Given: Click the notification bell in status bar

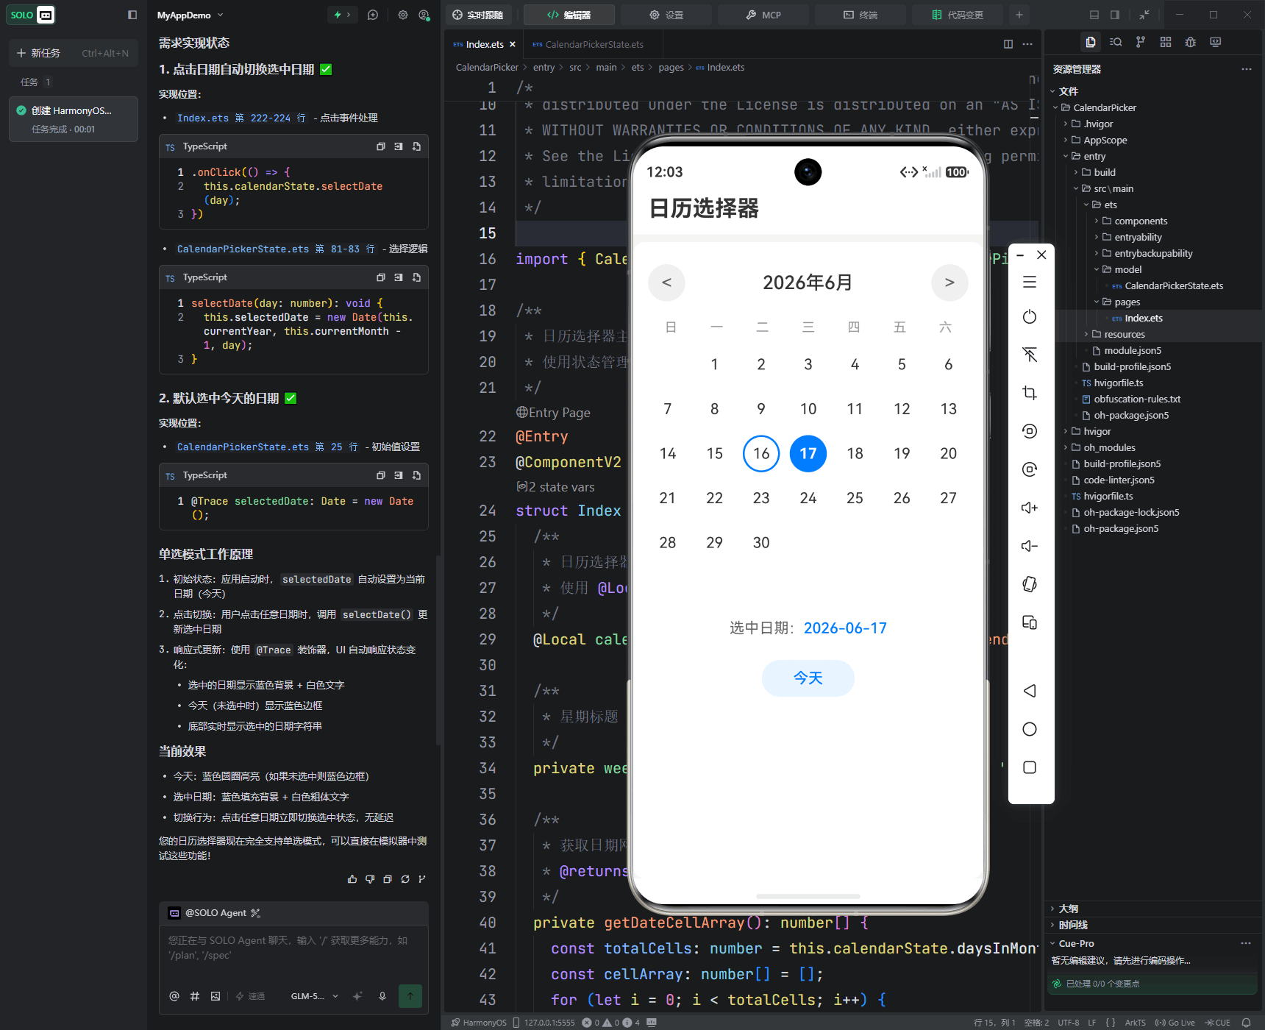Looking at the screenshot, I should tap(1247, 1023).
